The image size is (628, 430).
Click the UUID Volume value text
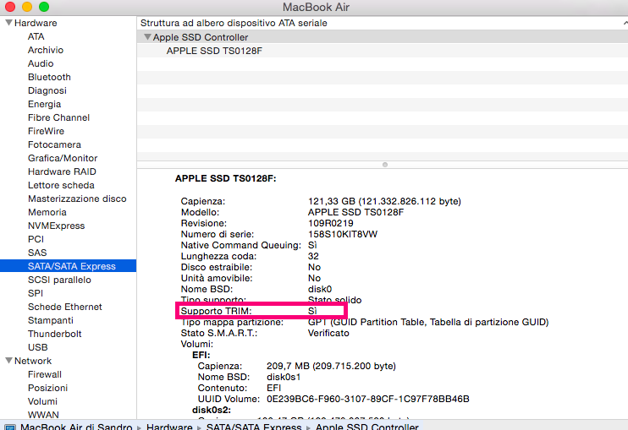pyautogui.click(x=367, y=399)
